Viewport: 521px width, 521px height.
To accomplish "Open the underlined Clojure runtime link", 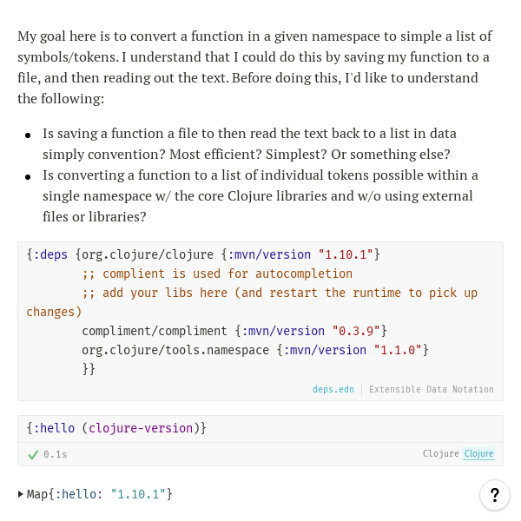I will pos(478,454).
